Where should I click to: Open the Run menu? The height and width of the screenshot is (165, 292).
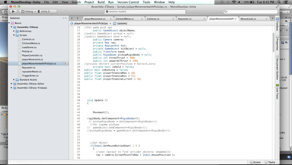click(x=111, y=2)
